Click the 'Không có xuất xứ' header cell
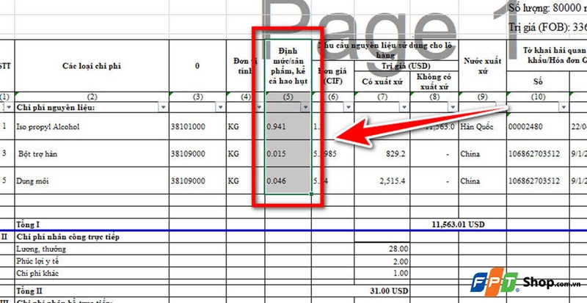This screenshot has height=303, width=587. [434, 81]
